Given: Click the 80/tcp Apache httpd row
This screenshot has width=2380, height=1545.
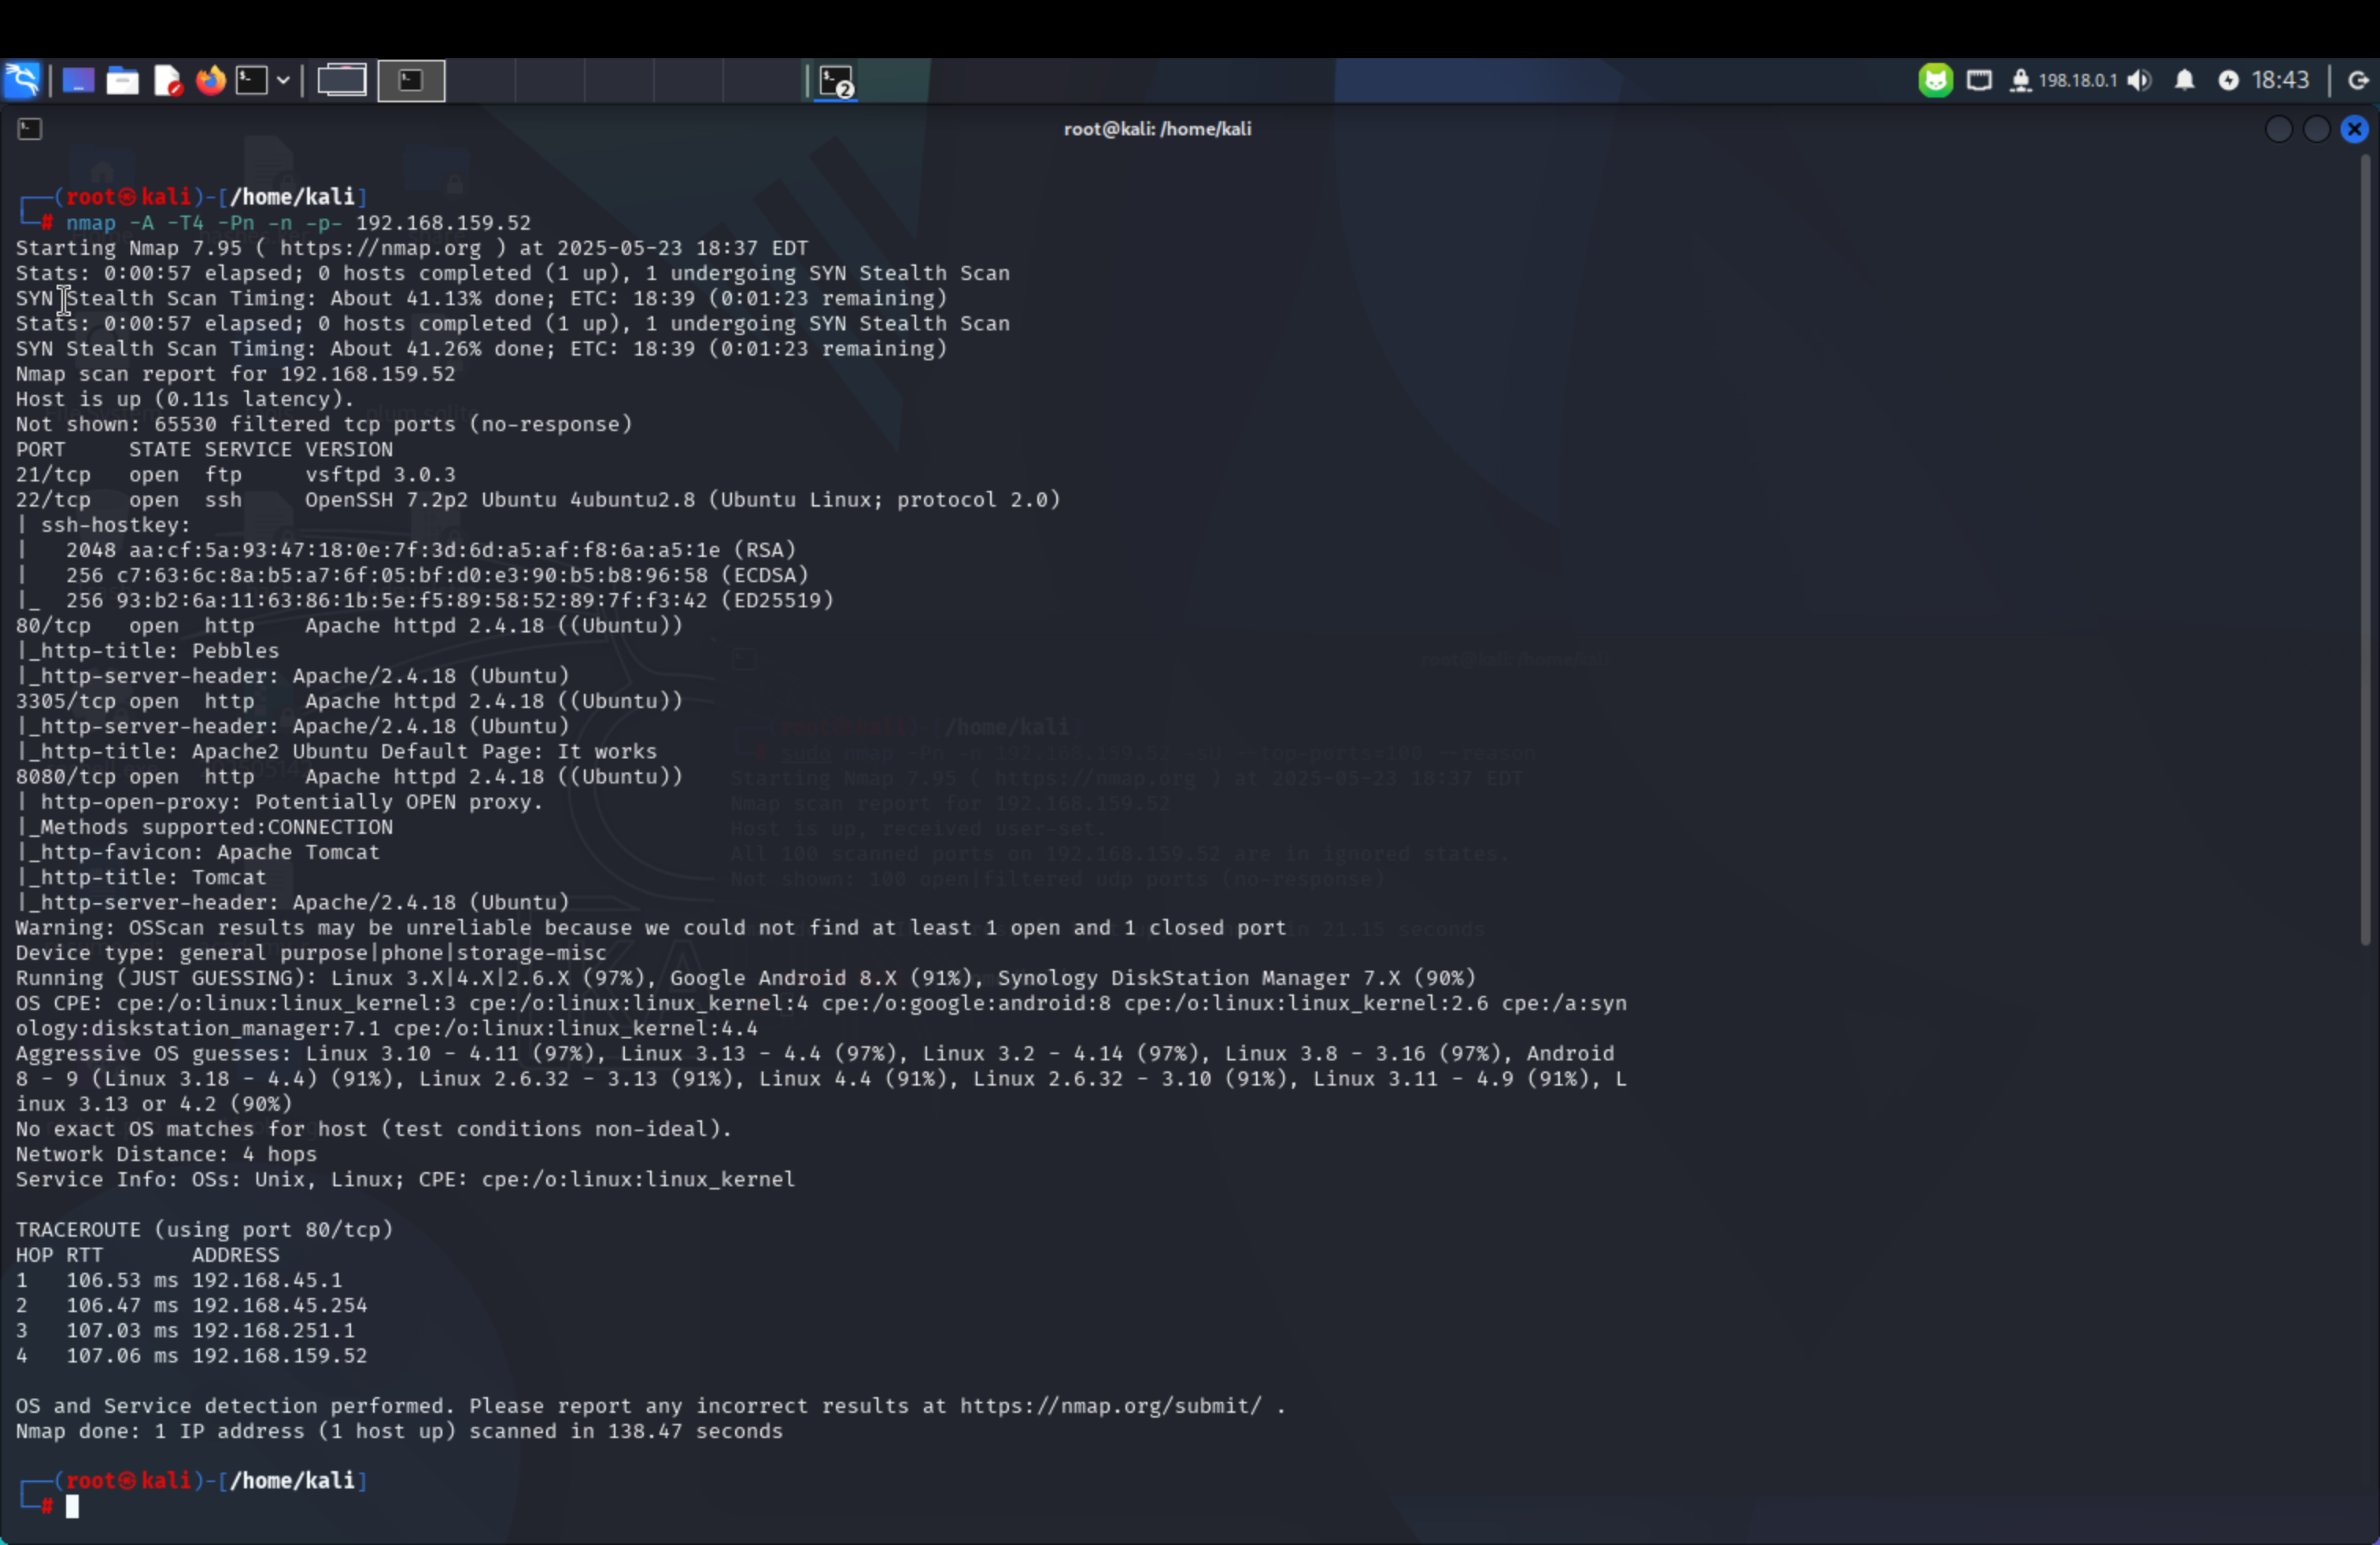Looking at the screenshot, I should (349, 625).
